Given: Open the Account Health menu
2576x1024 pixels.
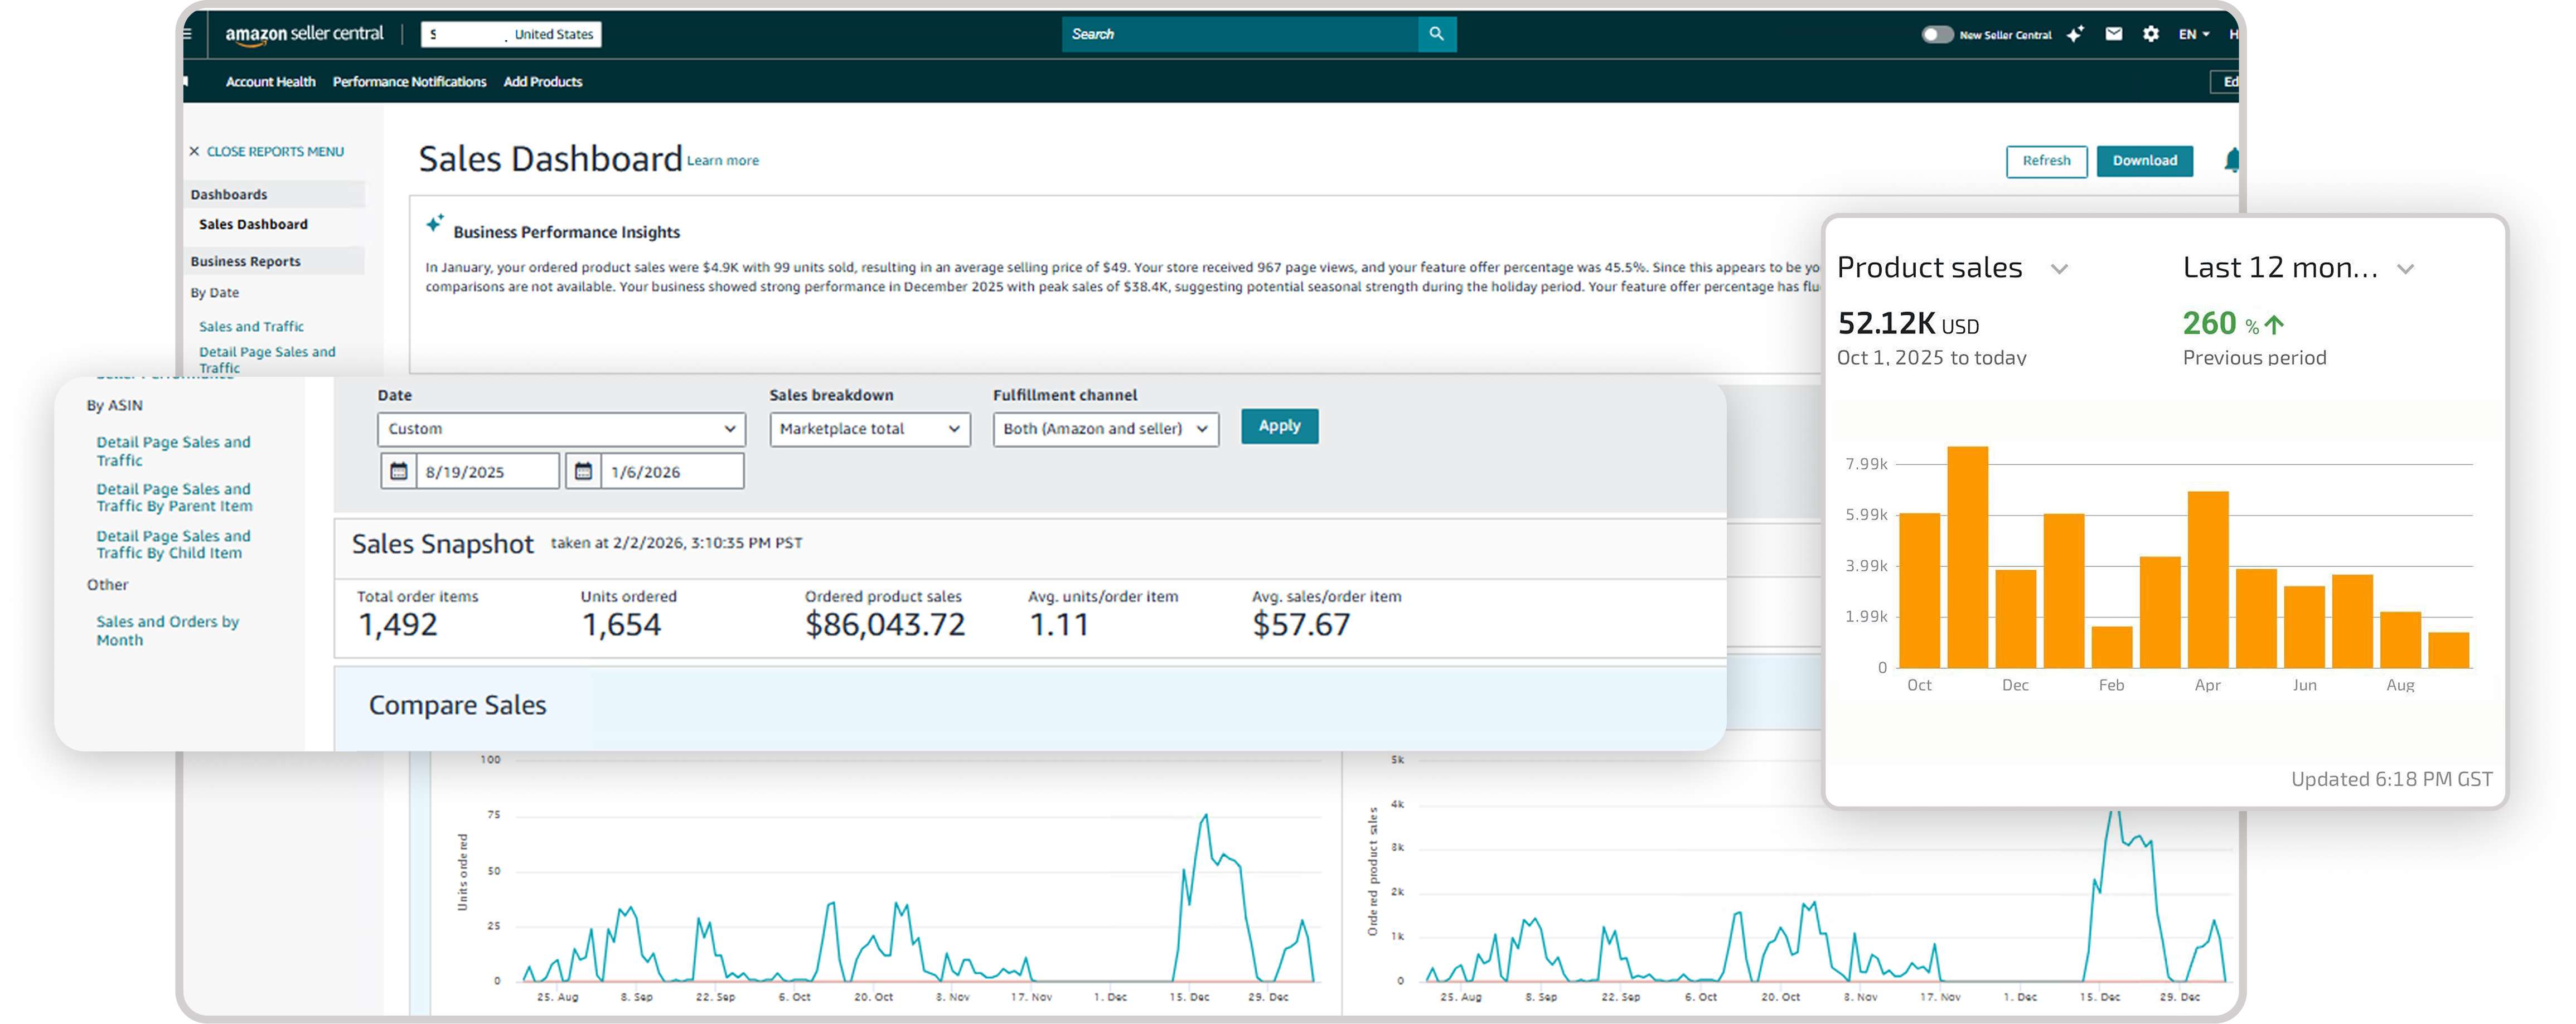Looking at the screenshot, I should [x=270, y=82].
